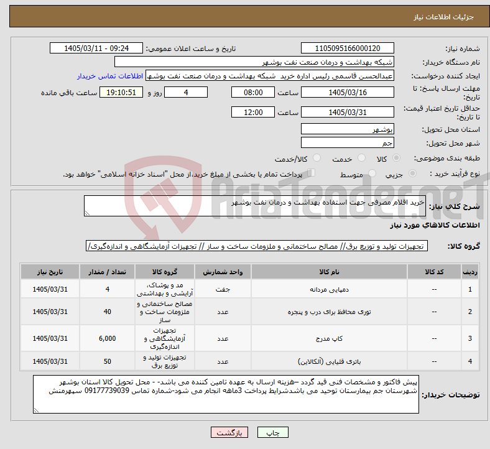The image size is (490, 449).
Task: Click the quantity cell 6,000
Action: pyautogui.click(x=107, y=338)
